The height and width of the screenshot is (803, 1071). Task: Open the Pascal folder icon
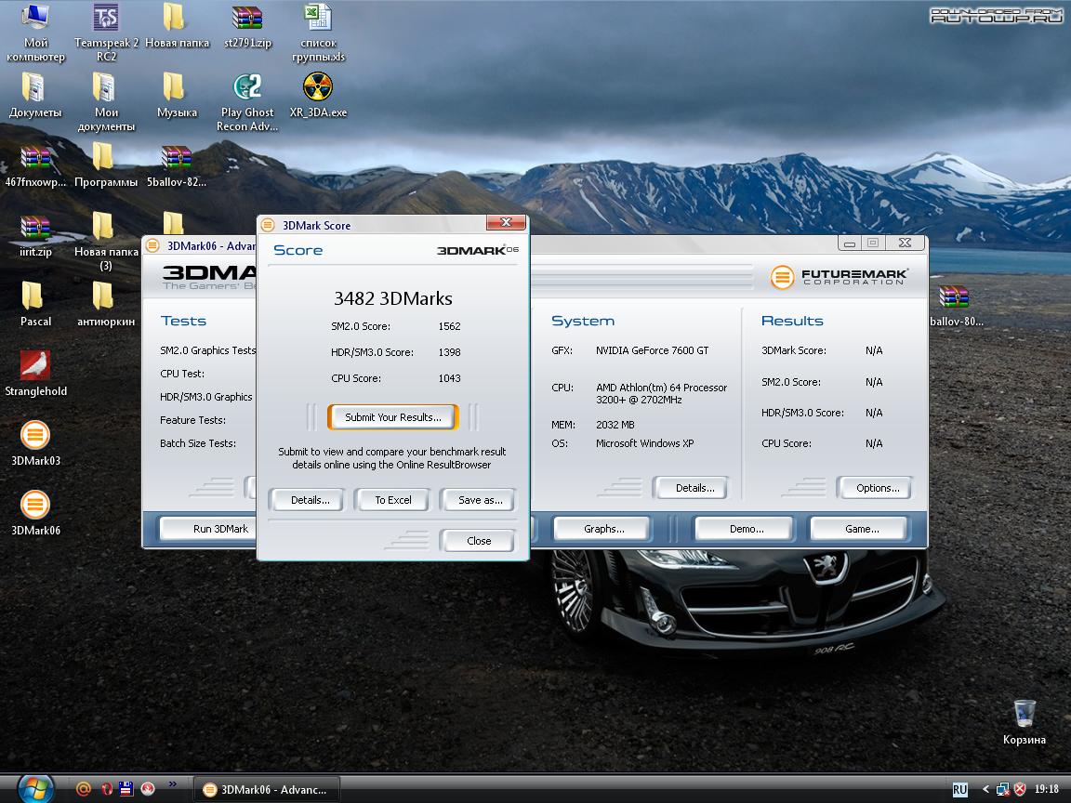pyautogui.click(x=35, y=305)
